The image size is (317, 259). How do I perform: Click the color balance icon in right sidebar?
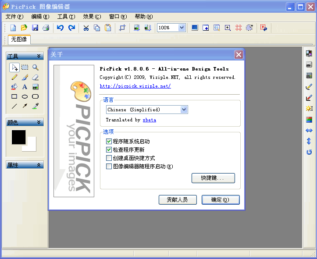309,120
